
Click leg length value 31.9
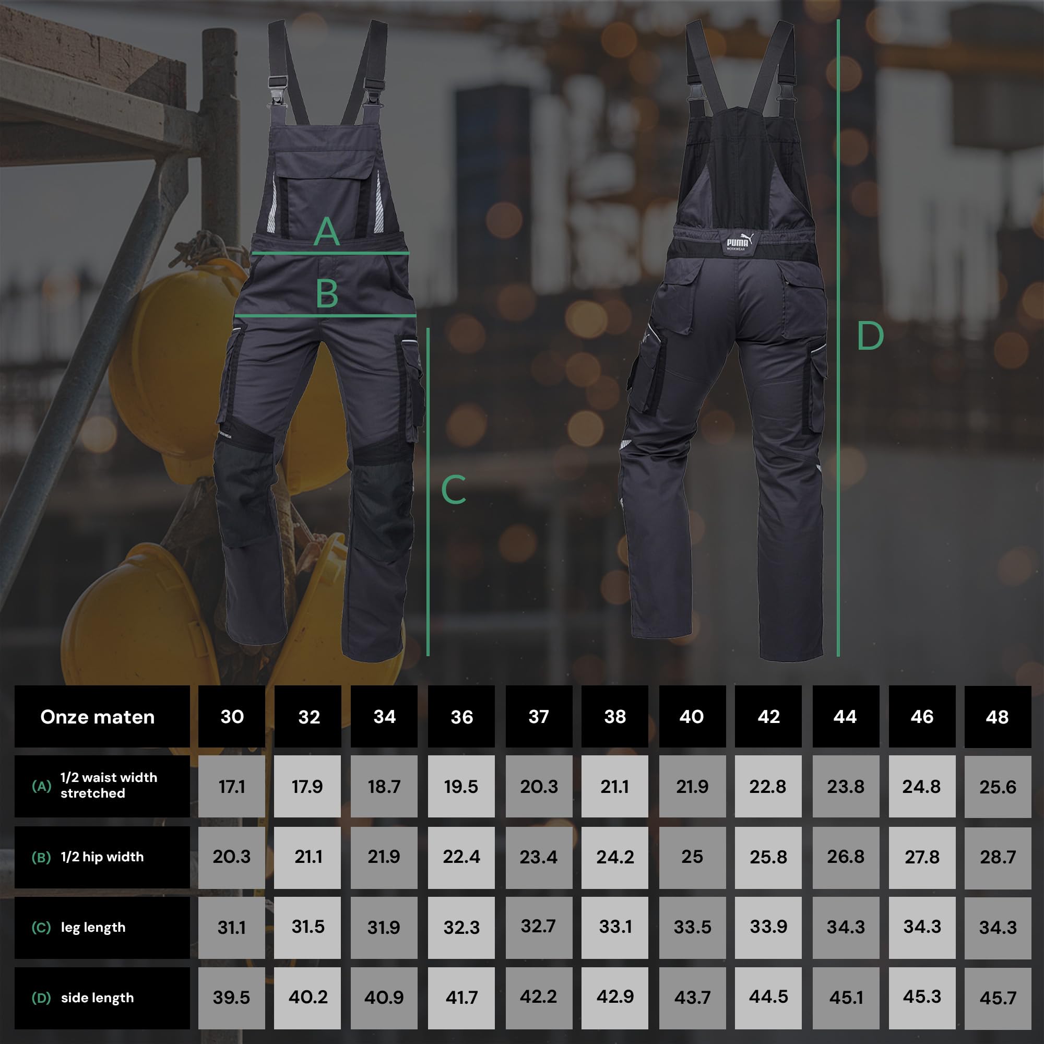tap(384, 928)
